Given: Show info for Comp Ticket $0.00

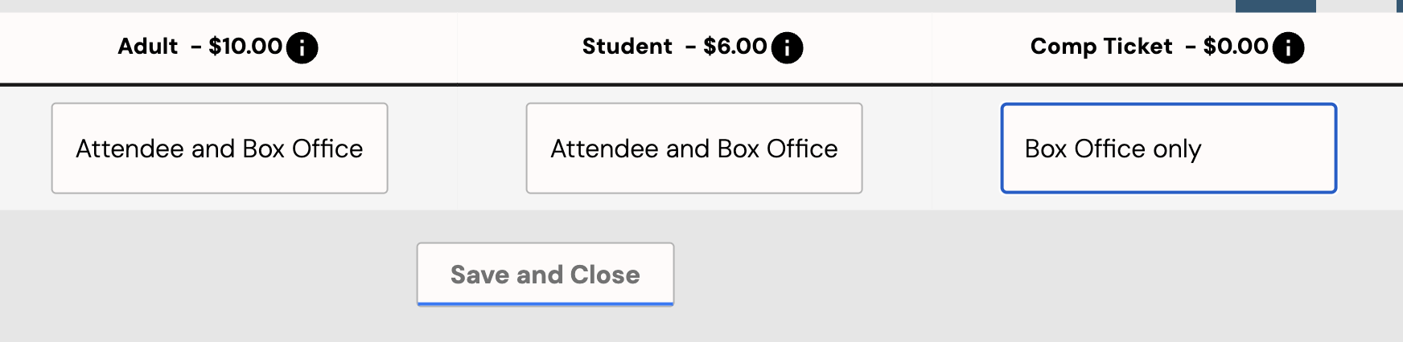Looking at the screenshot, I should (1288, 47).
